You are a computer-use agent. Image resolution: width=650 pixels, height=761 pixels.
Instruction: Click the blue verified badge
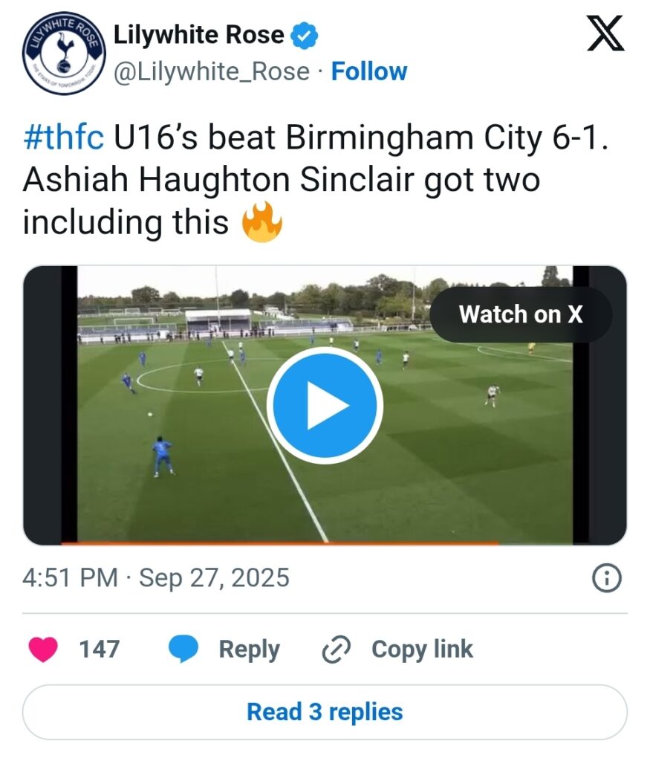[304, 36]
